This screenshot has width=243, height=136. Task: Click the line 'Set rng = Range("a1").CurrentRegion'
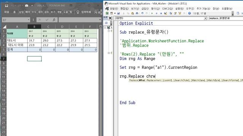pos(158,67)
